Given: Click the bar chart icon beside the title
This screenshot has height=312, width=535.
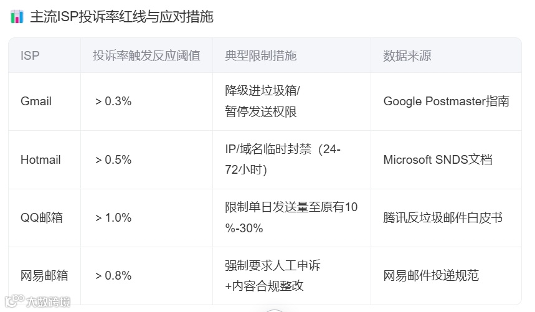Looking at the screenshot, I should [x=17, y=17].
